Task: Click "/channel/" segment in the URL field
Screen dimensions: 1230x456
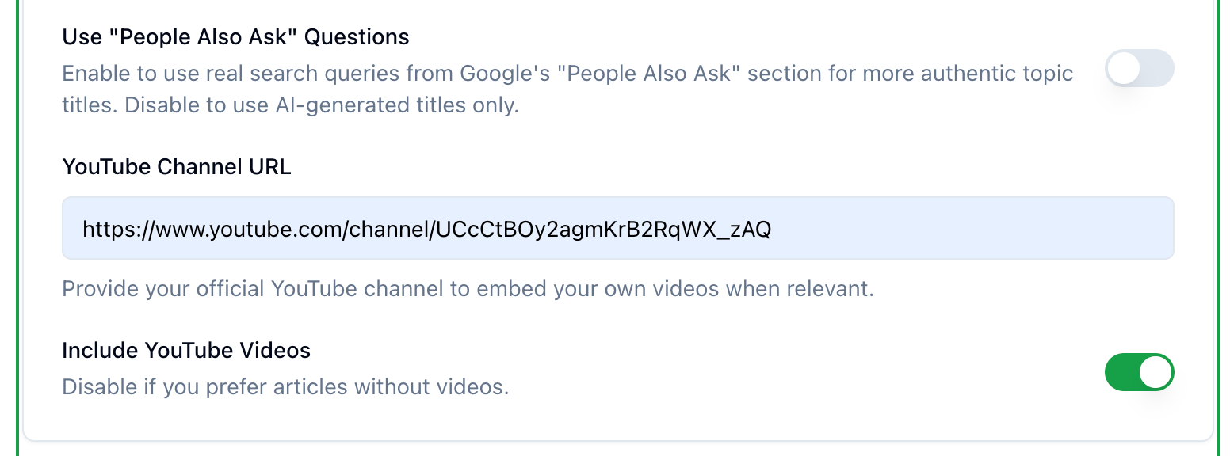Action: tap(392, 230)
